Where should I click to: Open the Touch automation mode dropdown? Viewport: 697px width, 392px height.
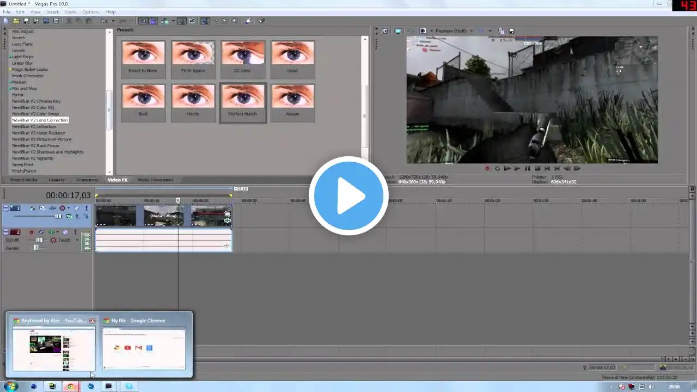pos(77,240)
